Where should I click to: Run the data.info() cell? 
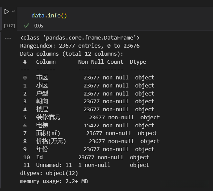(6, 12)
